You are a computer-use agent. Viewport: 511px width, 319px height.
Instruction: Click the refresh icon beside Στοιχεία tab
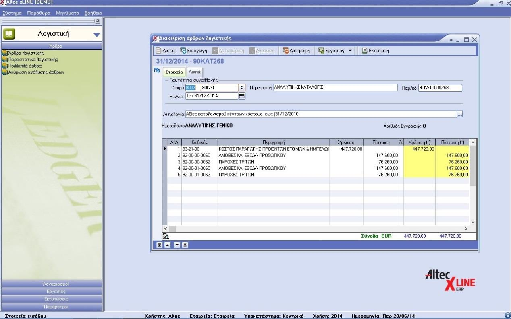tap(158, 70)
